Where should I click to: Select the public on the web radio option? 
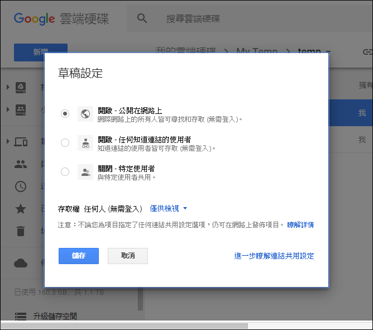pyautogui.click(x=65, y=114)
